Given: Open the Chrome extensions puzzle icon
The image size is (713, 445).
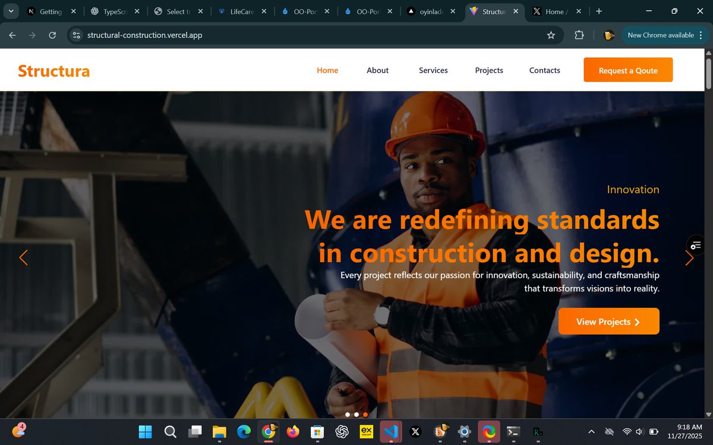Looking at the screenshot, I should (579, 35).
